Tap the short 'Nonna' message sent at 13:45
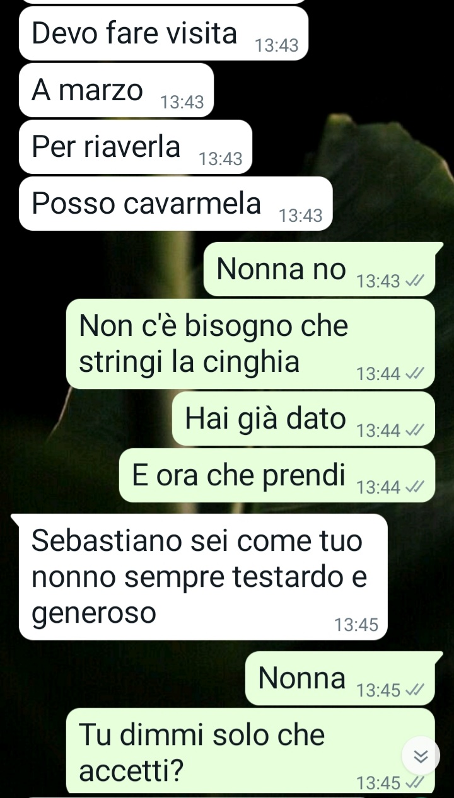The image size is (454, 798). (x=340, y=678)
